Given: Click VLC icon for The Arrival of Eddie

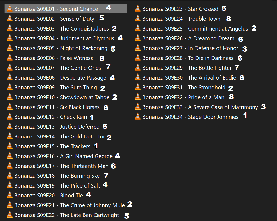Looking at the screenshot, I should point(138,77).
